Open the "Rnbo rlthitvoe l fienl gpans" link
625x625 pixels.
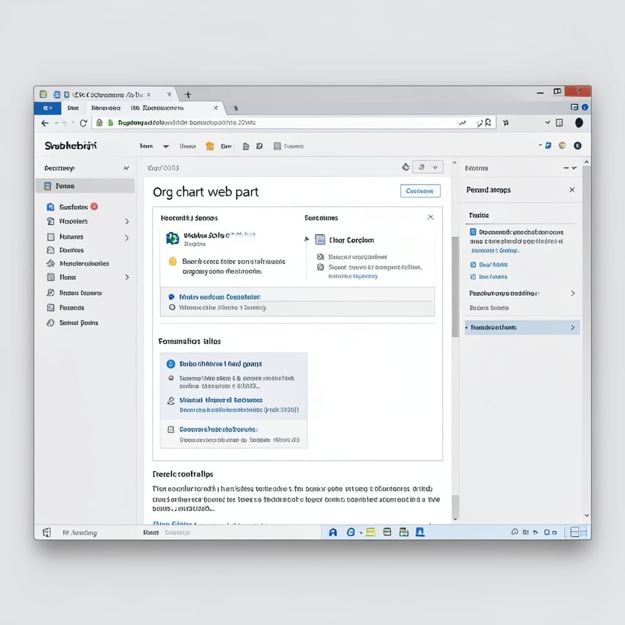(x=220, y=364)
